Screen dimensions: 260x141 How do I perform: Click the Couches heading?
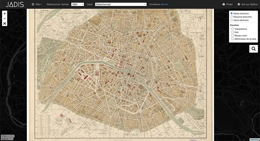click(x=234, y=25)
